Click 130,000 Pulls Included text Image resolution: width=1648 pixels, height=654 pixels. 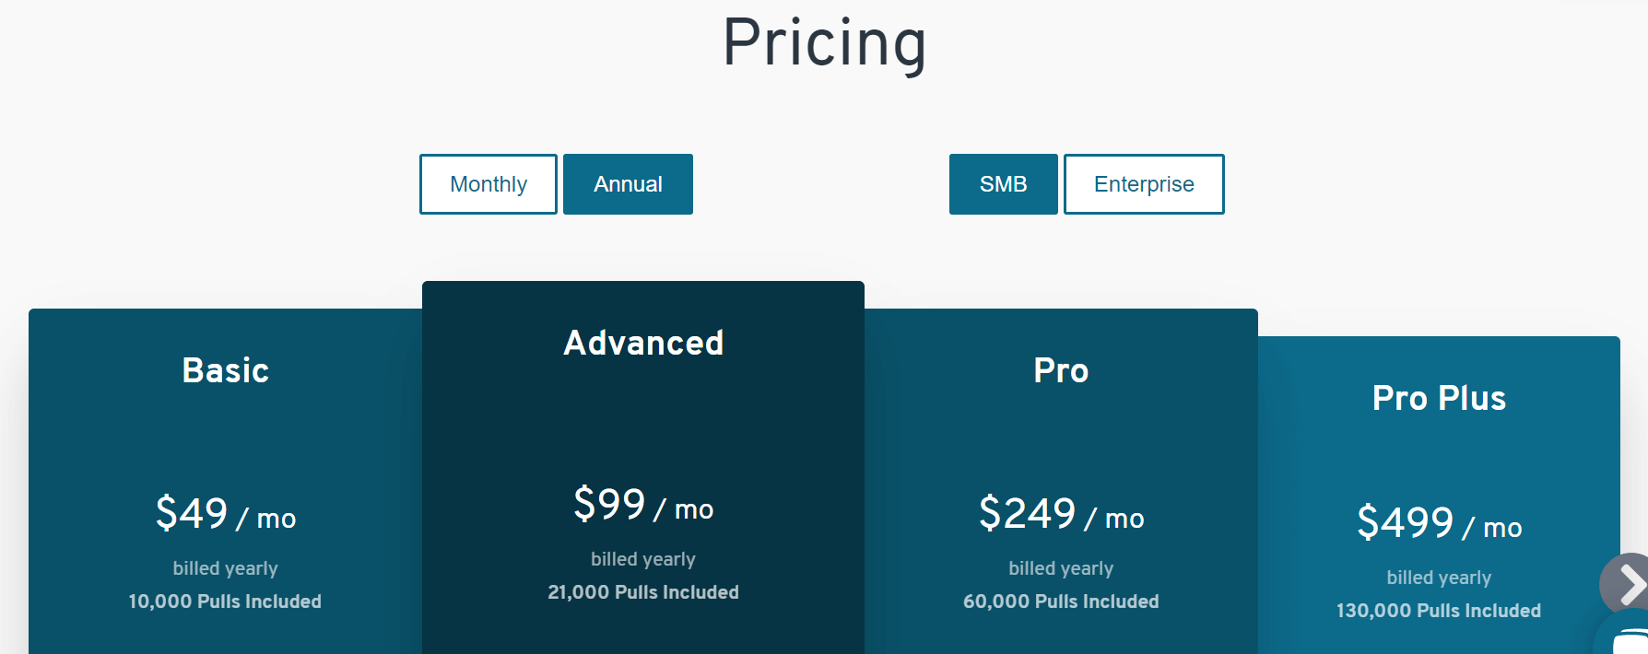click(1439, 611)
